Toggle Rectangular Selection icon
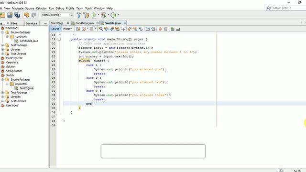Viewport: 306px width, 172px height. pos(123,29)
